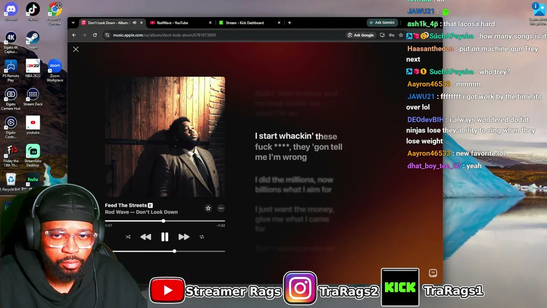Open youtube desktop shortcut

click(x=33, y=125)
